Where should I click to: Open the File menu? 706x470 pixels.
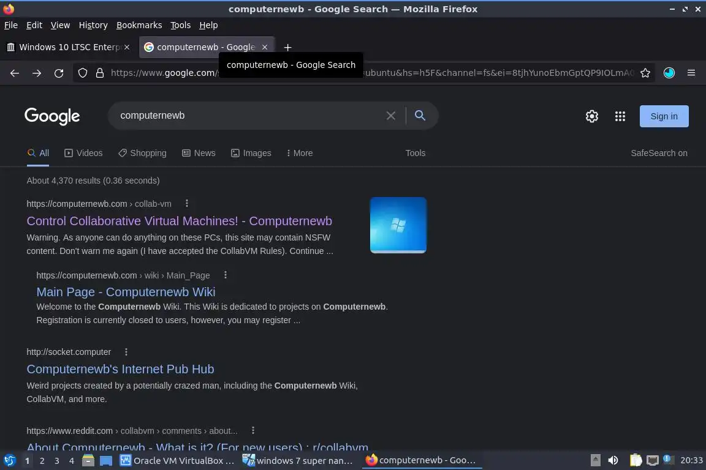click(x=11, y=25)
